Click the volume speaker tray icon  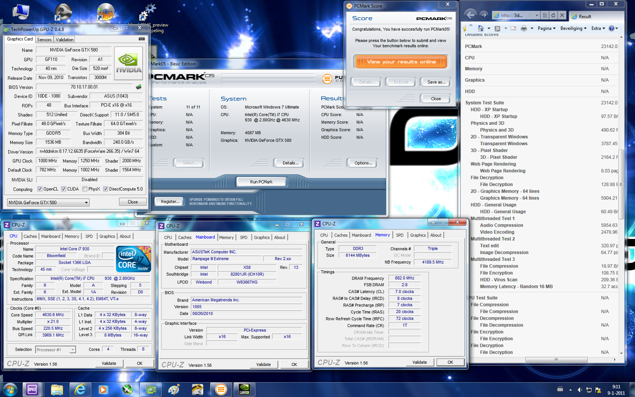pos(580,390)
